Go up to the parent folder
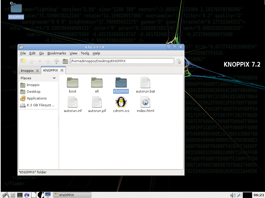The image size is (265, 198). pos(57,61)
